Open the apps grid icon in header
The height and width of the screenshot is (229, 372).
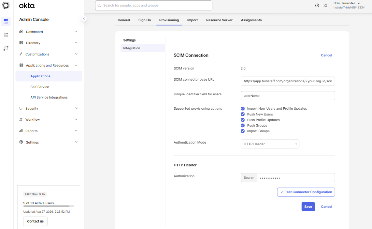click(325, 6)
